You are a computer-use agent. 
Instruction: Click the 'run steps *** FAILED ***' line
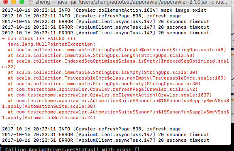coord(39,38)
